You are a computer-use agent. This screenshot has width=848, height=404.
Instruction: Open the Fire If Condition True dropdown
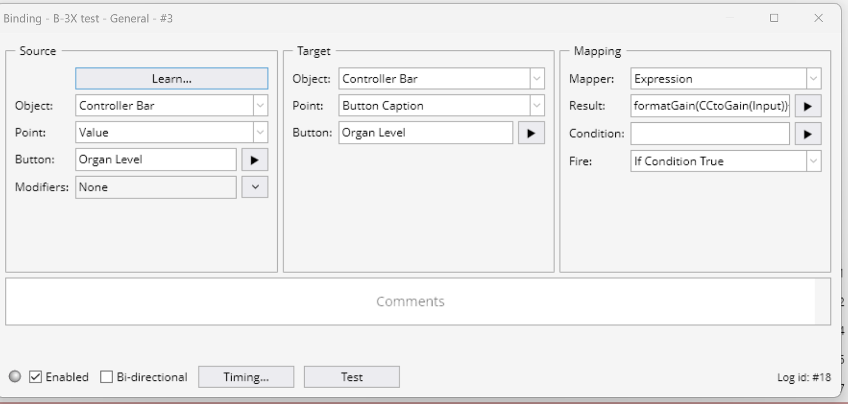[x=813, y=161]
